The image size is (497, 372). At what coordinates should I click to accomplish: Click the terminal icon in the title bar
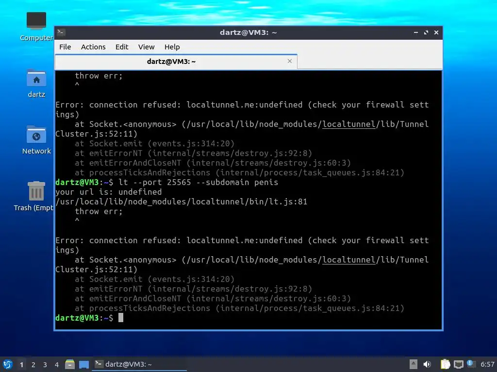point(61,32)
